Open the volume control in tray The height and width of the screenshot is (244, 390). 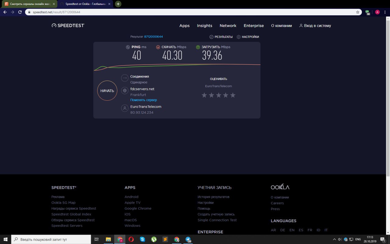tap(340, 239)
